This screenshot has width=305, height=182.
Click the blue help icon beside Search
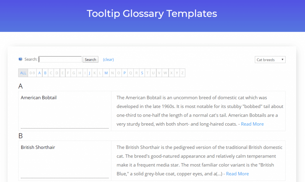(x=20, y=59)
